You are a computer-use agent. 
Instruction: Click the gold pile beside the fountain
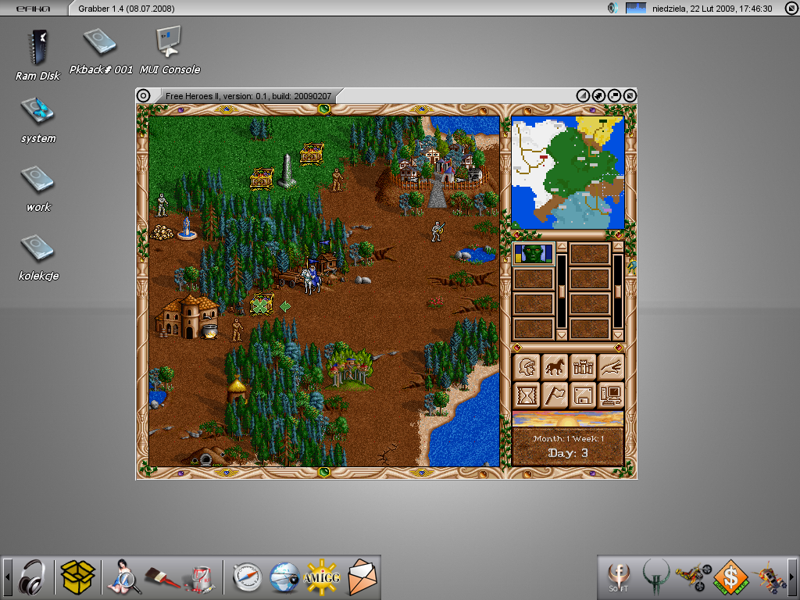coord(162,232)
